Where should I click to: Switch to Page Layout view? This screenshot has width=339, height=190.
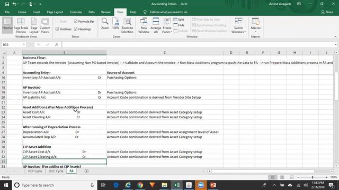pyautogui.click(x=34, y=25)
